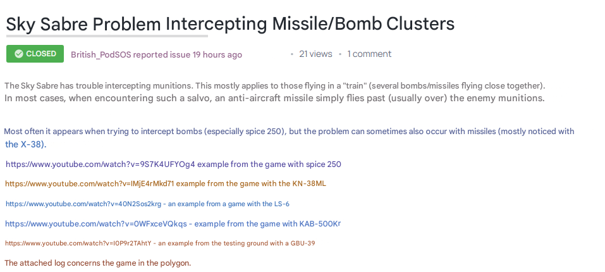Click the sentence about munitions flying in a "train"

274,85
